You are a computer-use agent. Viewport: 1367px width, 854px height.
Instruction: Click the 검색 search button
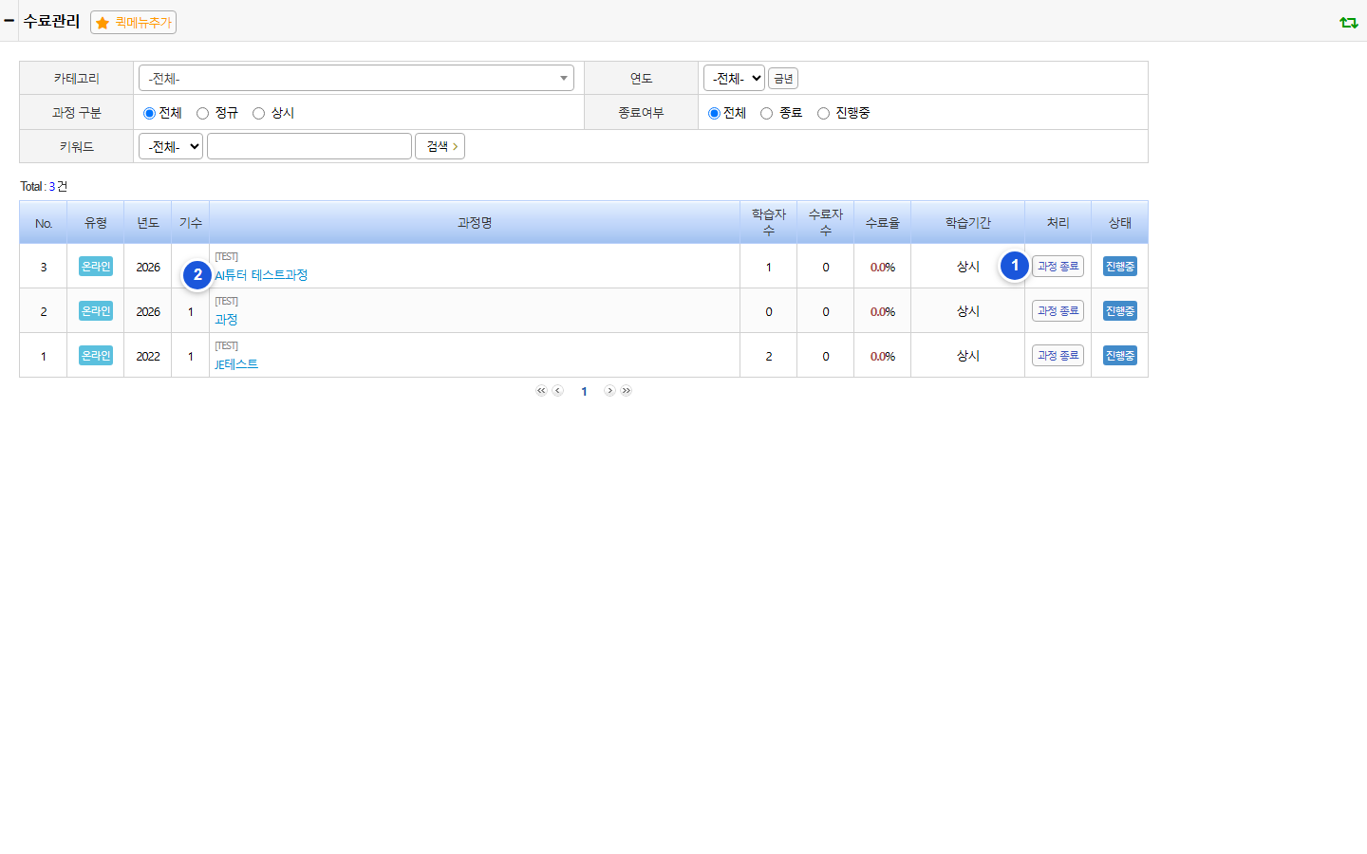point(440,146)
